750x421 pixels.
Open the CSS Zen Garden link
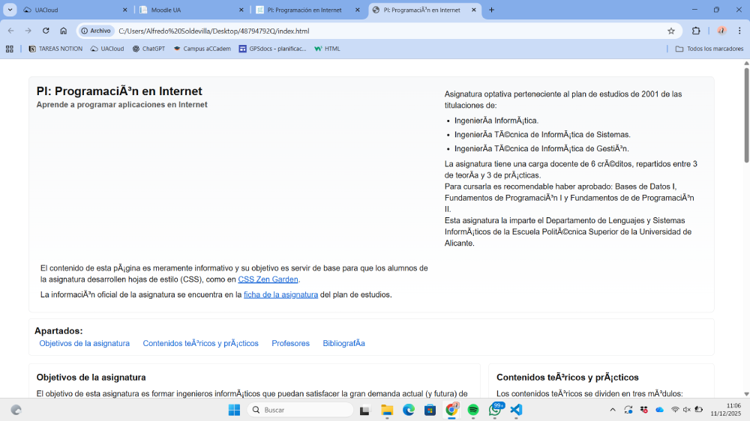click(268, 279)
